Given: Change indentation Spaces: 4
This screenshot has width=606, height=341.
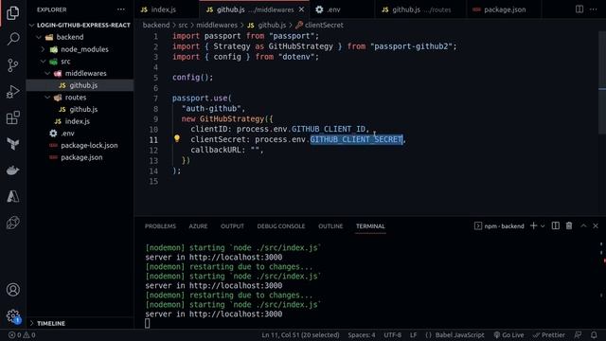Looking at the screenshot, I should point(362,334).
